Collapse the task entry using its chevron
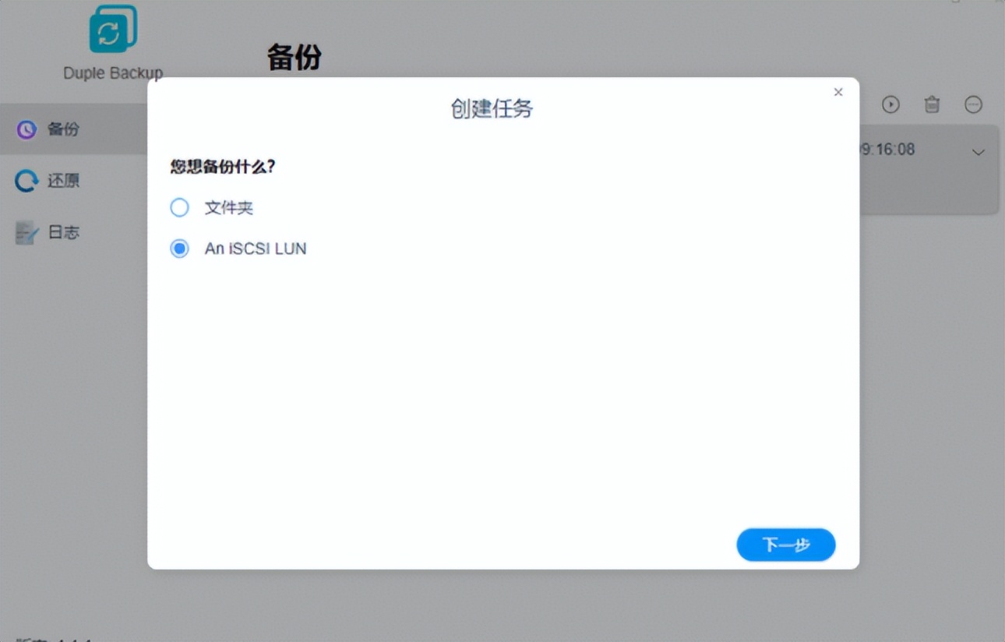The image size is (1005, 642). coord(980,153)
